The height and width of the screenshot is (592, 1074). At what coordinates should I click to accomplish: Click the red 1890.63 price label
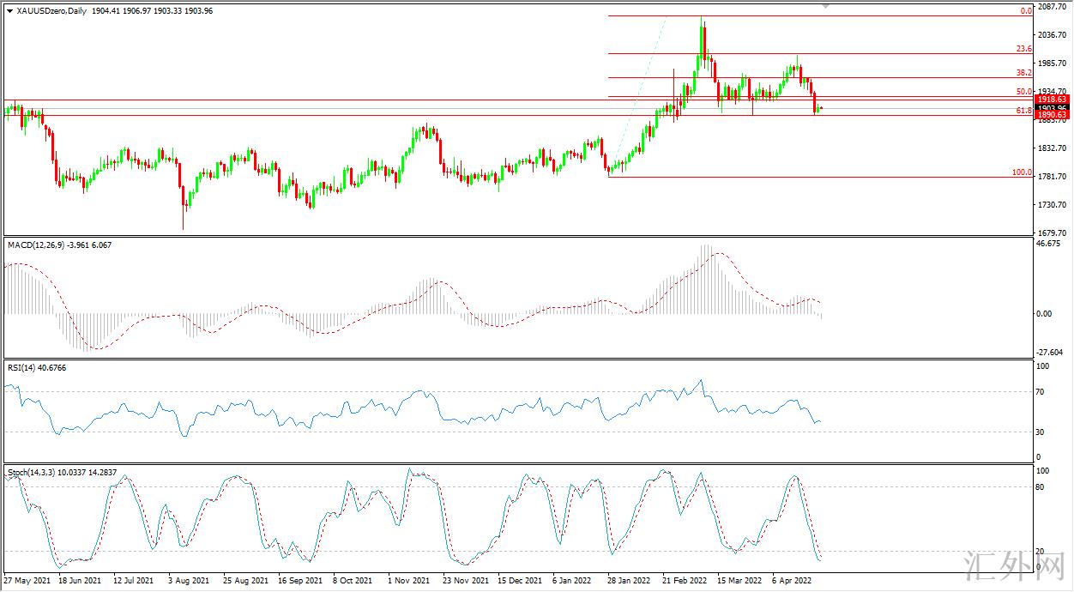1051,115
